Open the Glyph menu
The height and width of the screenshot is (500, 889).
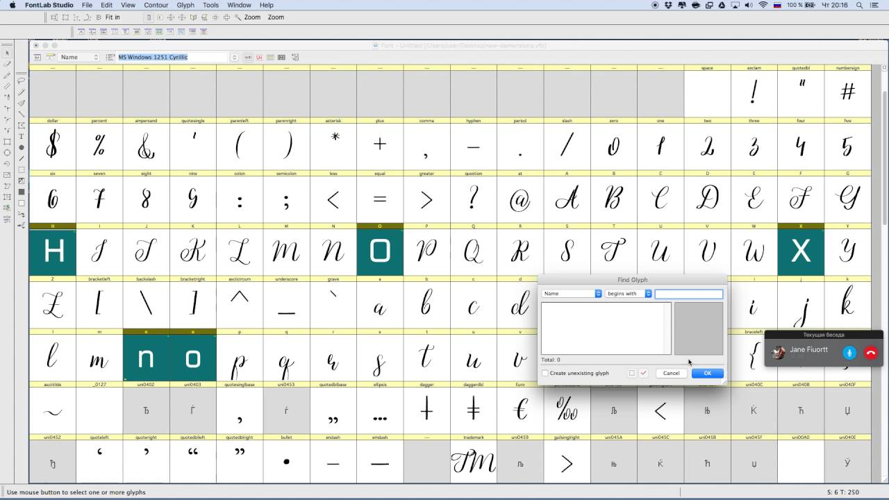[185, 5]
